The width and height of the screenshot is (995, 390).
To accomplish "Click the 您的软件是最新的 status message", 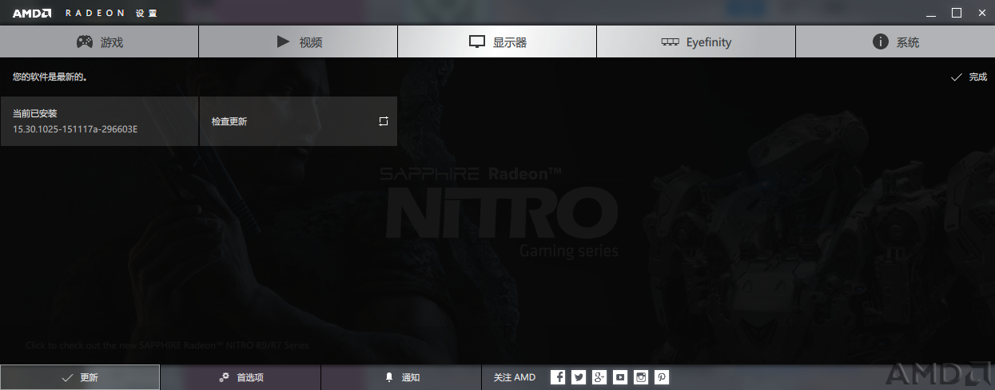I will click(50, 77).
